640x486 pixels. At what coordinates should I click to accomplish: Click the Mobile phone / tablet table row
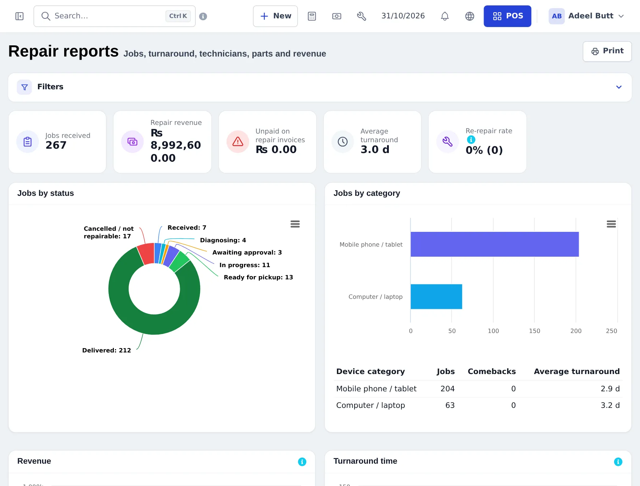478,389
